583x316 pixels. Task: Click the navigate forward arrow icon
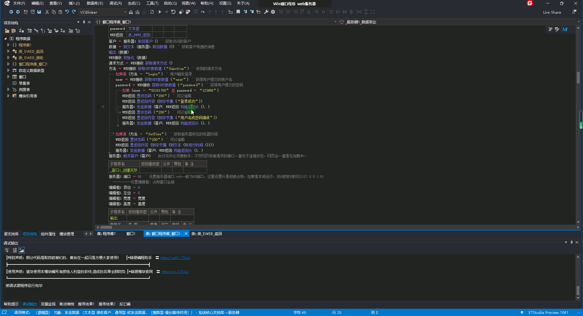point(18,12)
